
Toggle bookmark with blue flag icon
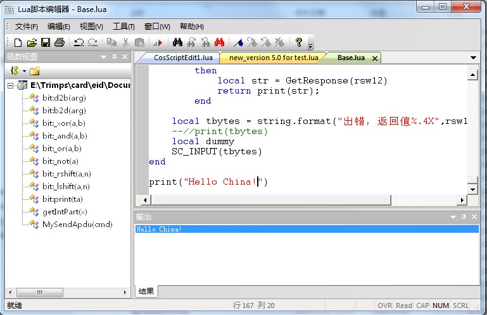coord(239,42)
